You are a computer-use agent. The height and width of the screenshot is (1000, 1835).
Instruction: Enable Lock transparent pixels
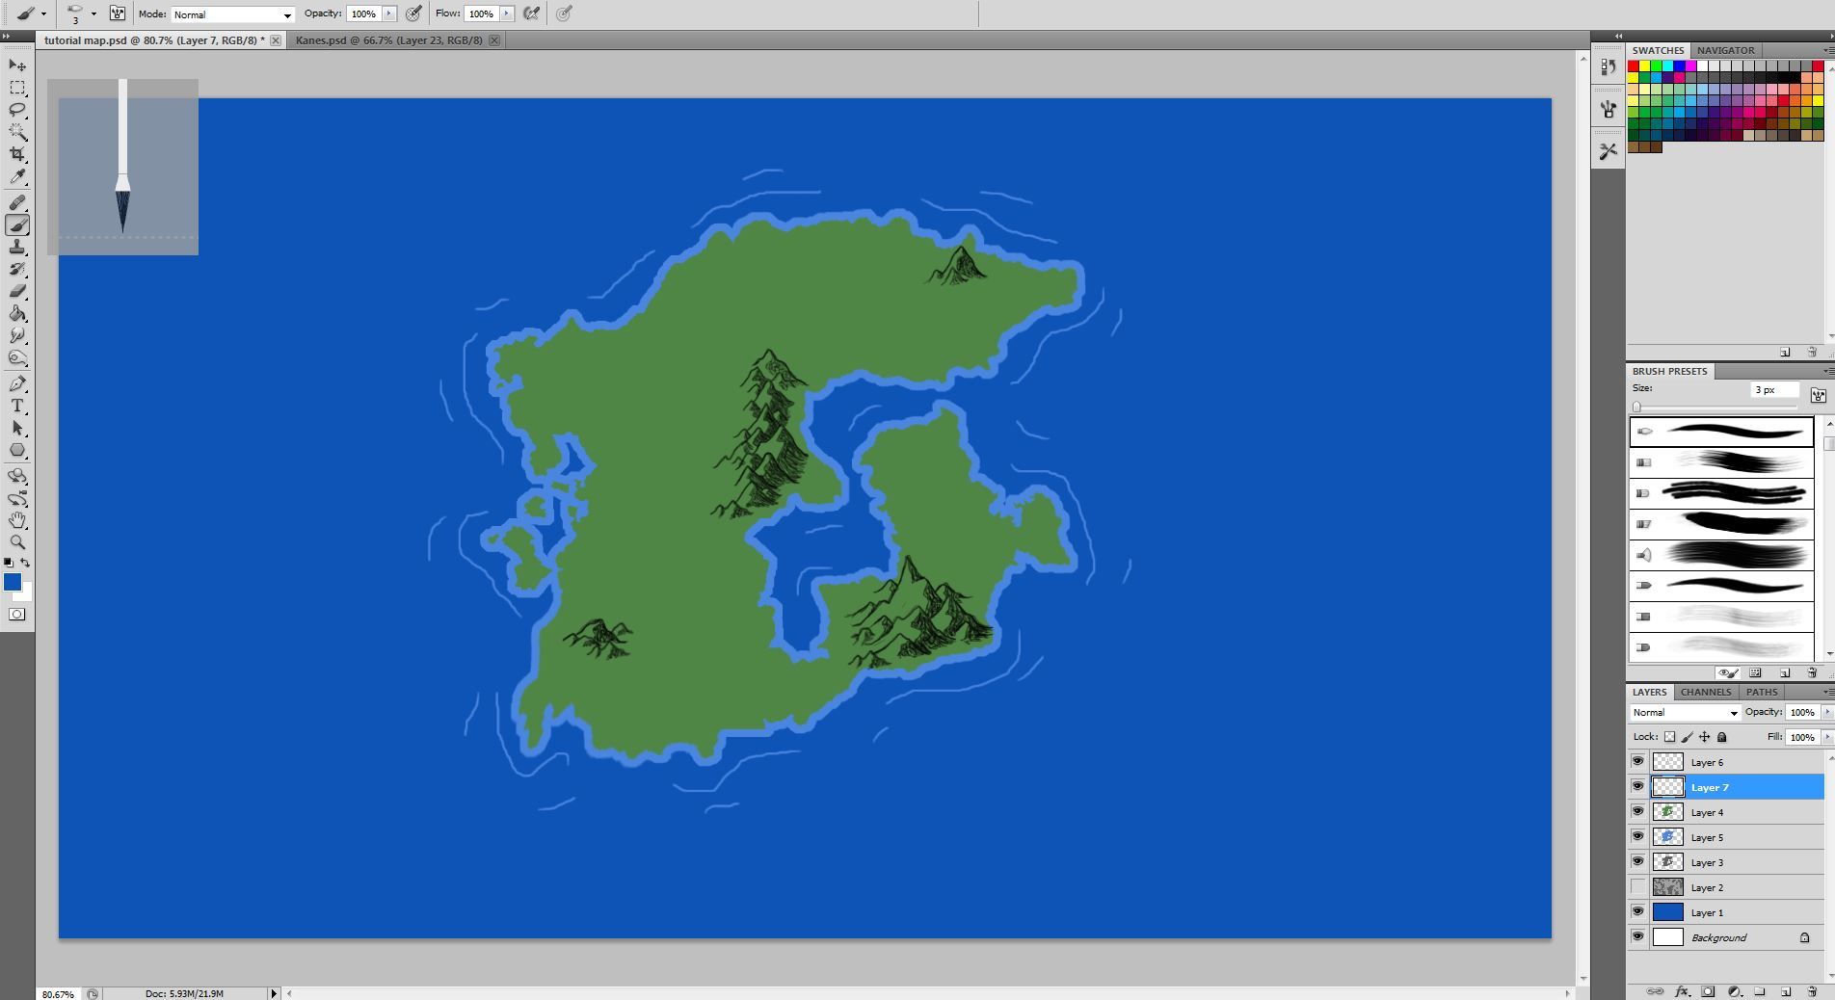coord(1668,736)
